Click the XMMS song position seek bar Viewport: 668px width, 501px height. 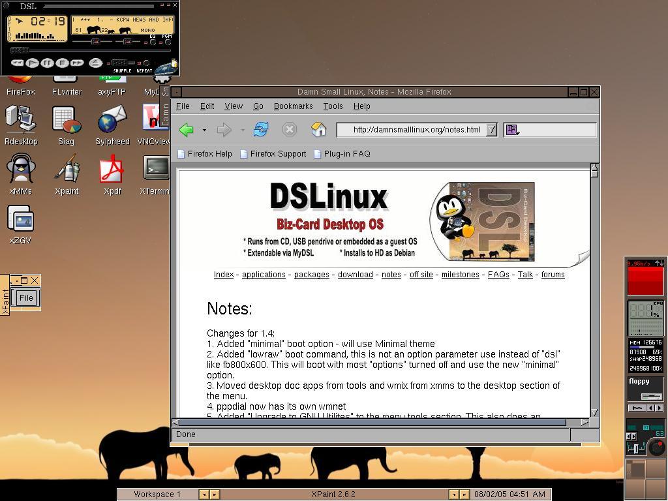pyautogui.click(x=90, y=50)
